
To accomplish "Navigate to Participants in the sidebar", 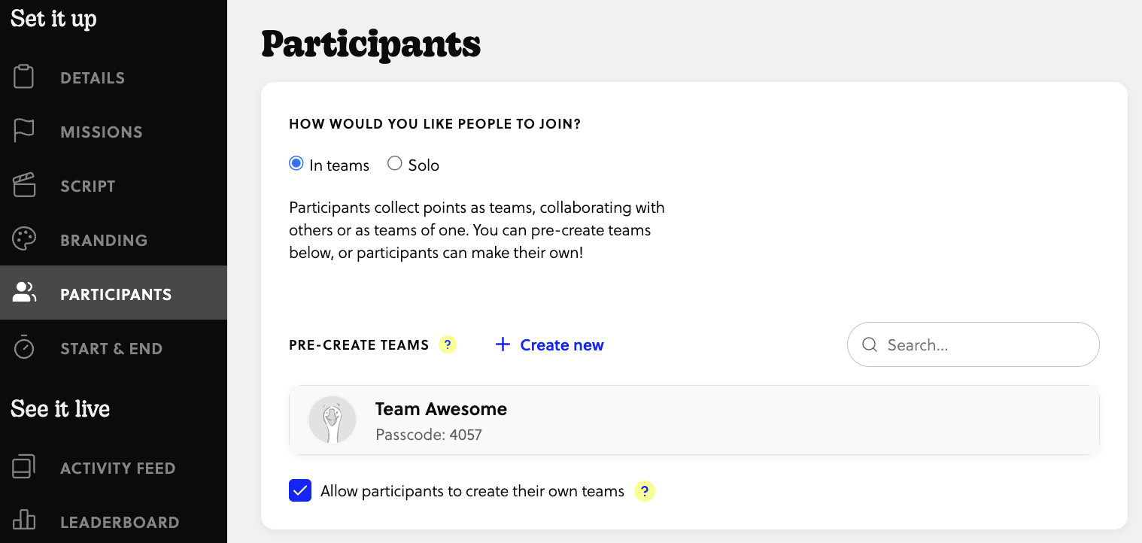I will [114, 294].
